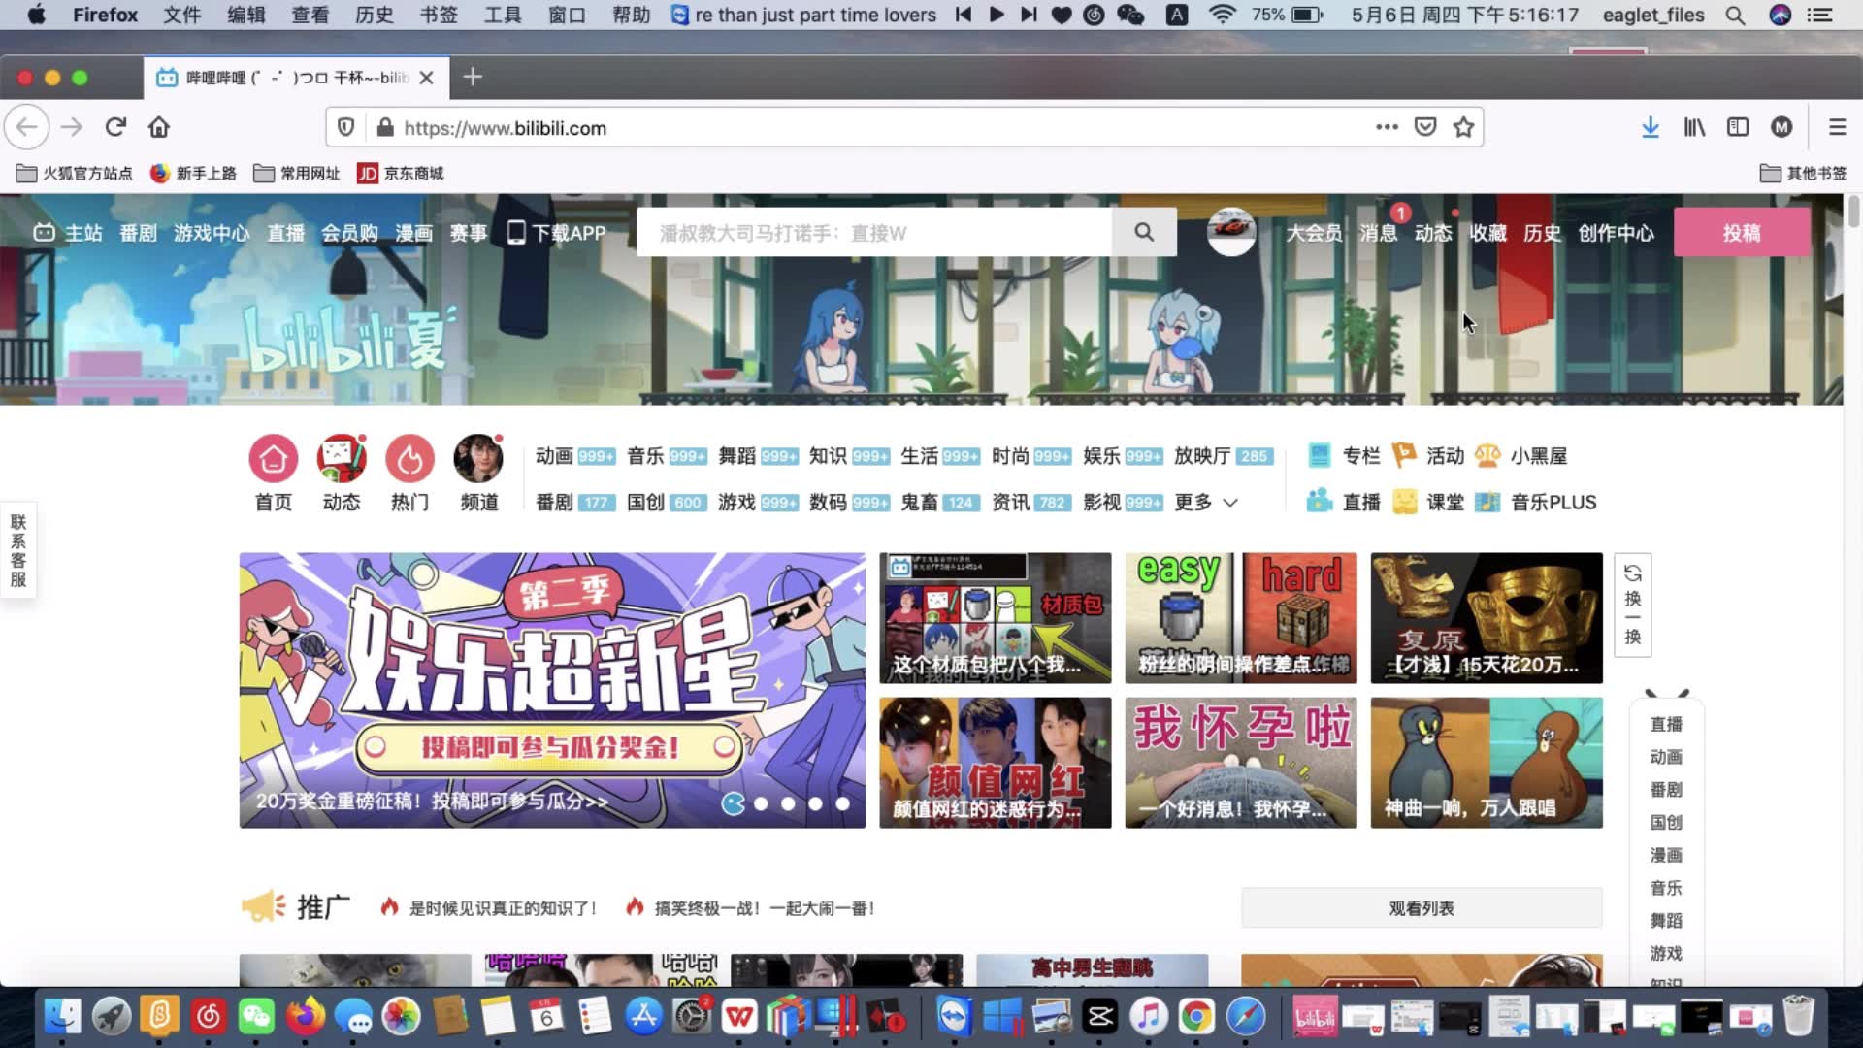Open 其他书签 bookmarks folder
This screenshot has height=1048, width=1863.
[x=1804, y=173]
